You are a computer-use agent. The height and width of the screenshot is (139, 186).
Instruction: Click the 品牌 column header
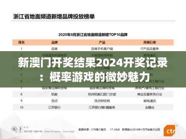tap(55, 42)
